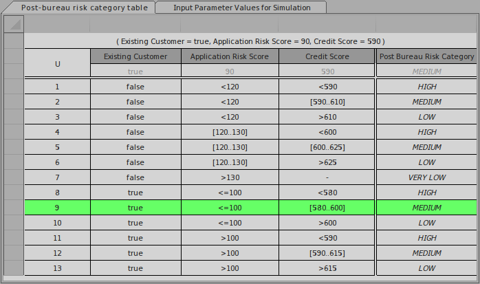Select the highlighted green rule row number 9
This screenshot has width=480, height=284.
click(57, 207)
